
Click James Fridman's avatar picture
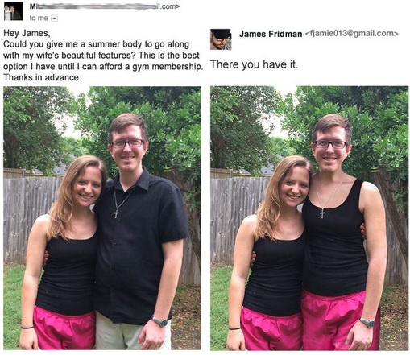coord(221,39)
